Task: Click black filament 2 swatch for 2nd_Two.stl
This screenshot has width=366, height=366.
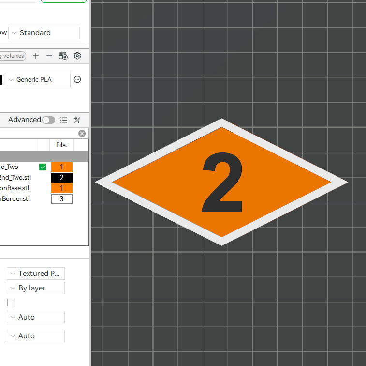Action: tap(61, 178)
